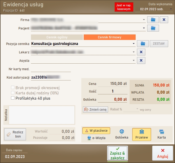Viewport: 175px width, 163px height.
Task: Click Zapisz & zakończ button
Action: pos(117,153)
